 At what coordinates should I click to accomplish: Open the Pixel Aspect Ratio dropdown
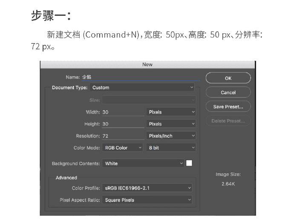(x=147, y=200)
